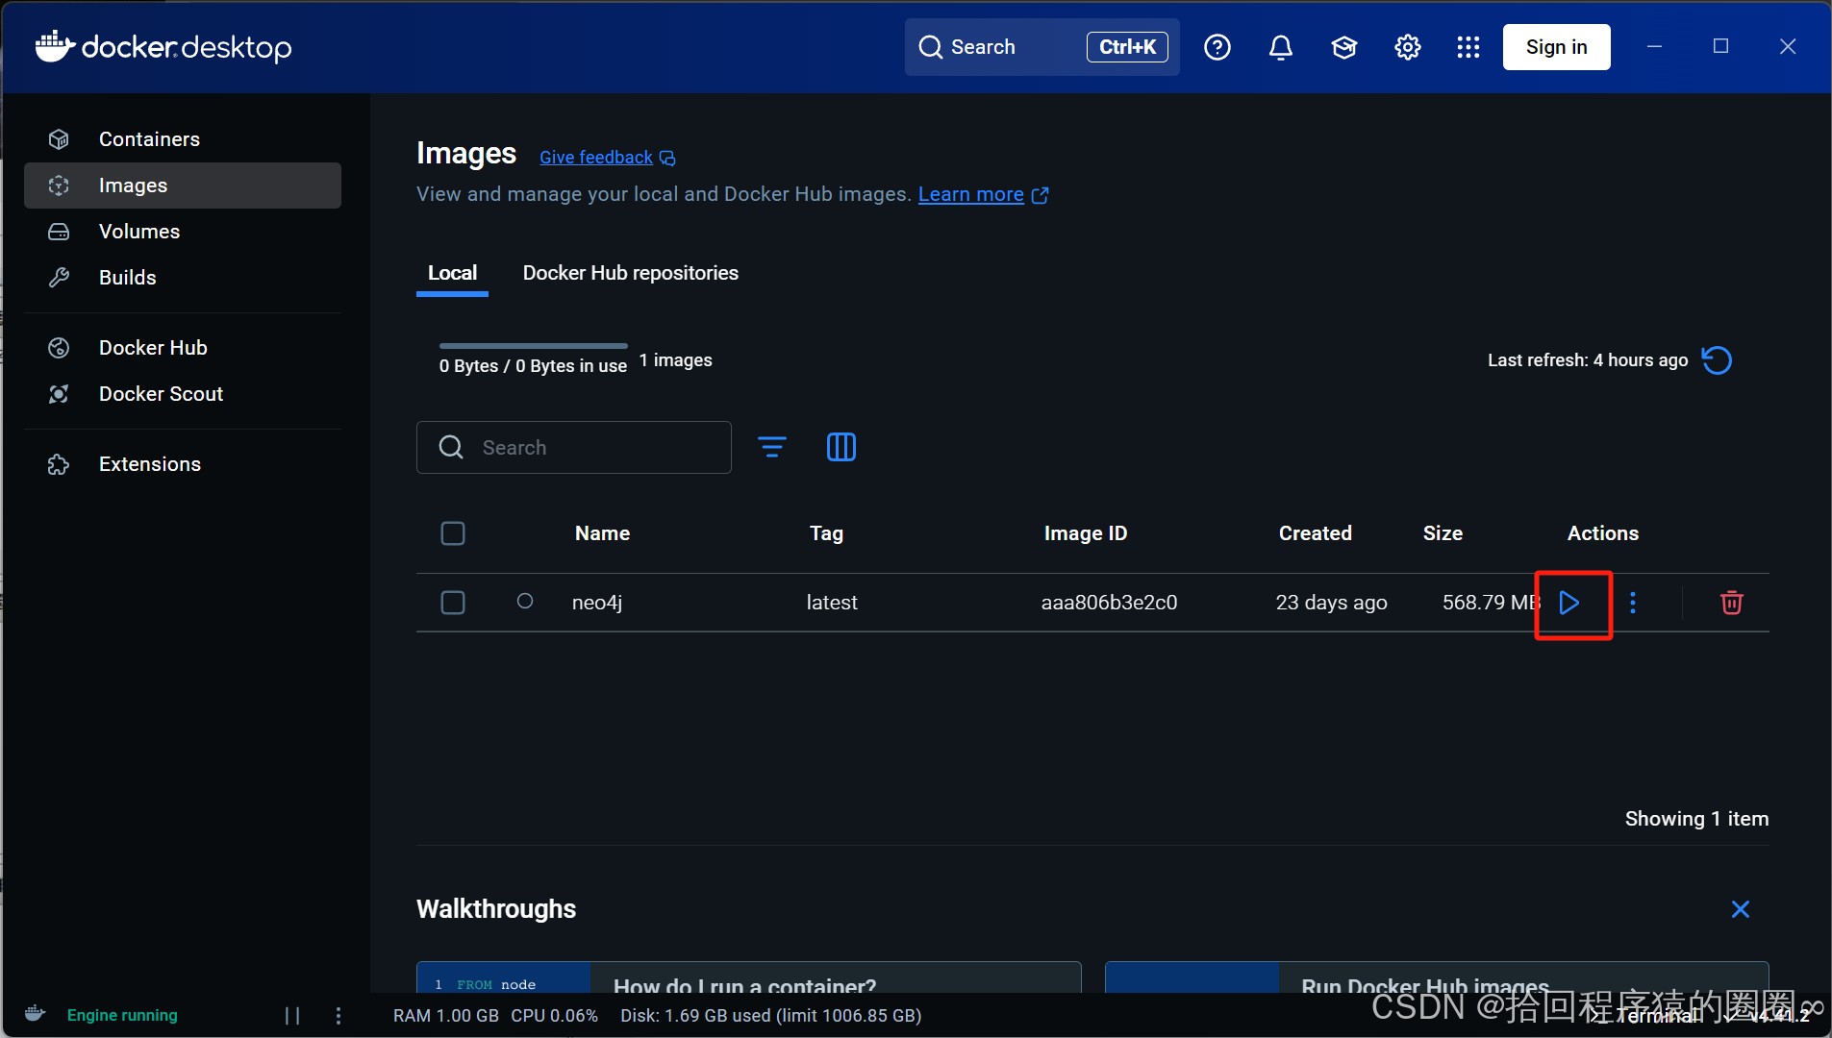Open the Learning center graduation cap icon

click(x=1344, y=47)
